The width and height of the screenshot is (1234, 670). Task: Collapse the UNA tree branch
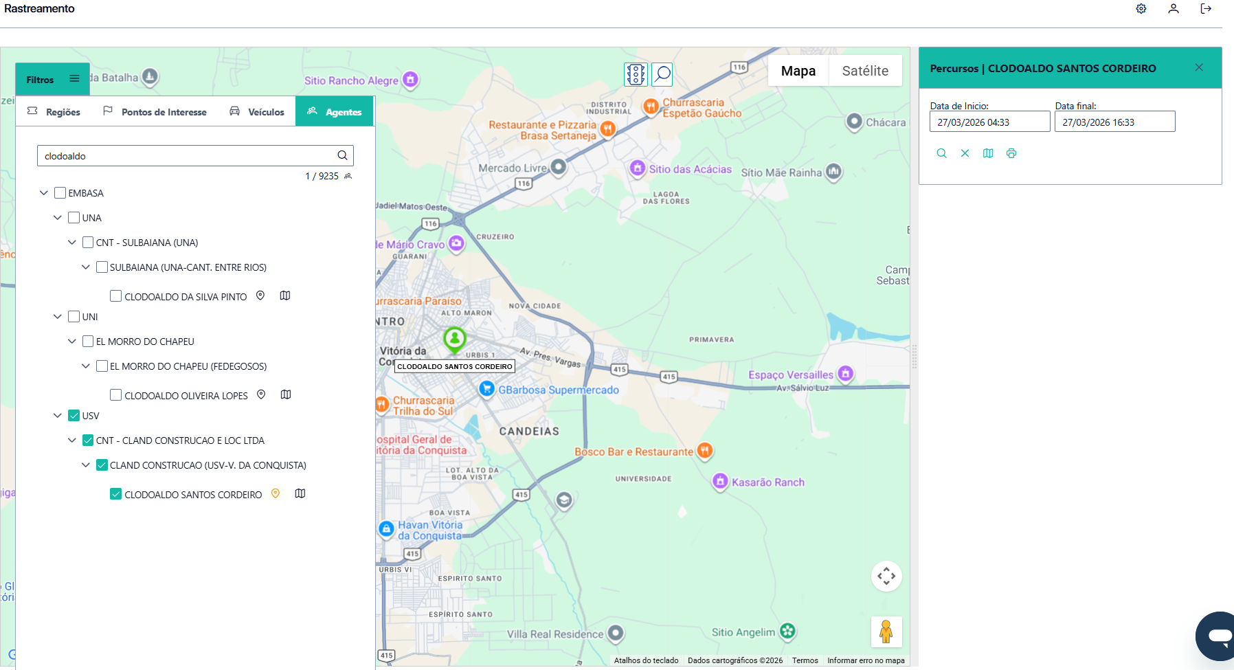(58, 218)
